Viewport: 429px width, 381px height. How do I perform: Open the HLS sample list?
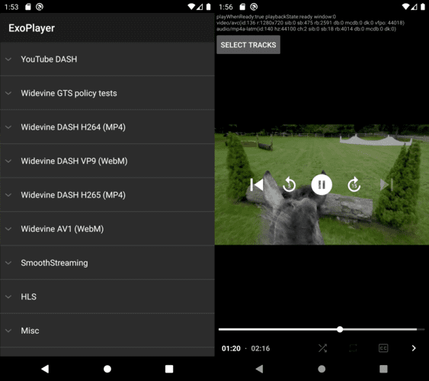[x=107, y=296]
